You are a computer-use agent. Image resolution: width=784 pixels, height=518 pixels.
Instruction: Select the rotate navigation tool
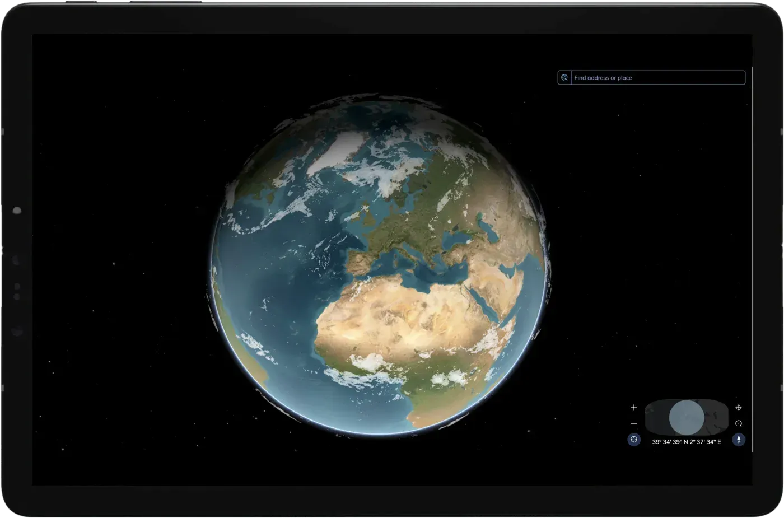pos(739,423)
